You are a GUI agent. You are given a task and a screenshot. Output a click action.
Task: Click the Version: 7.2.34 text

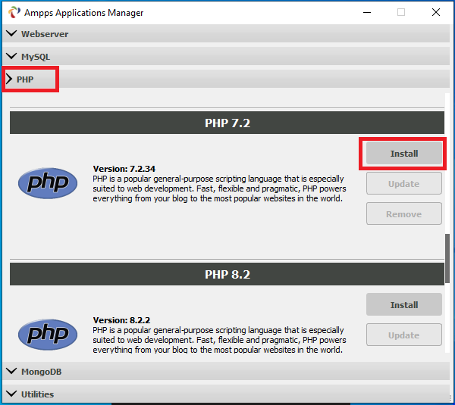pyautogui.click(x=124, y=169)
